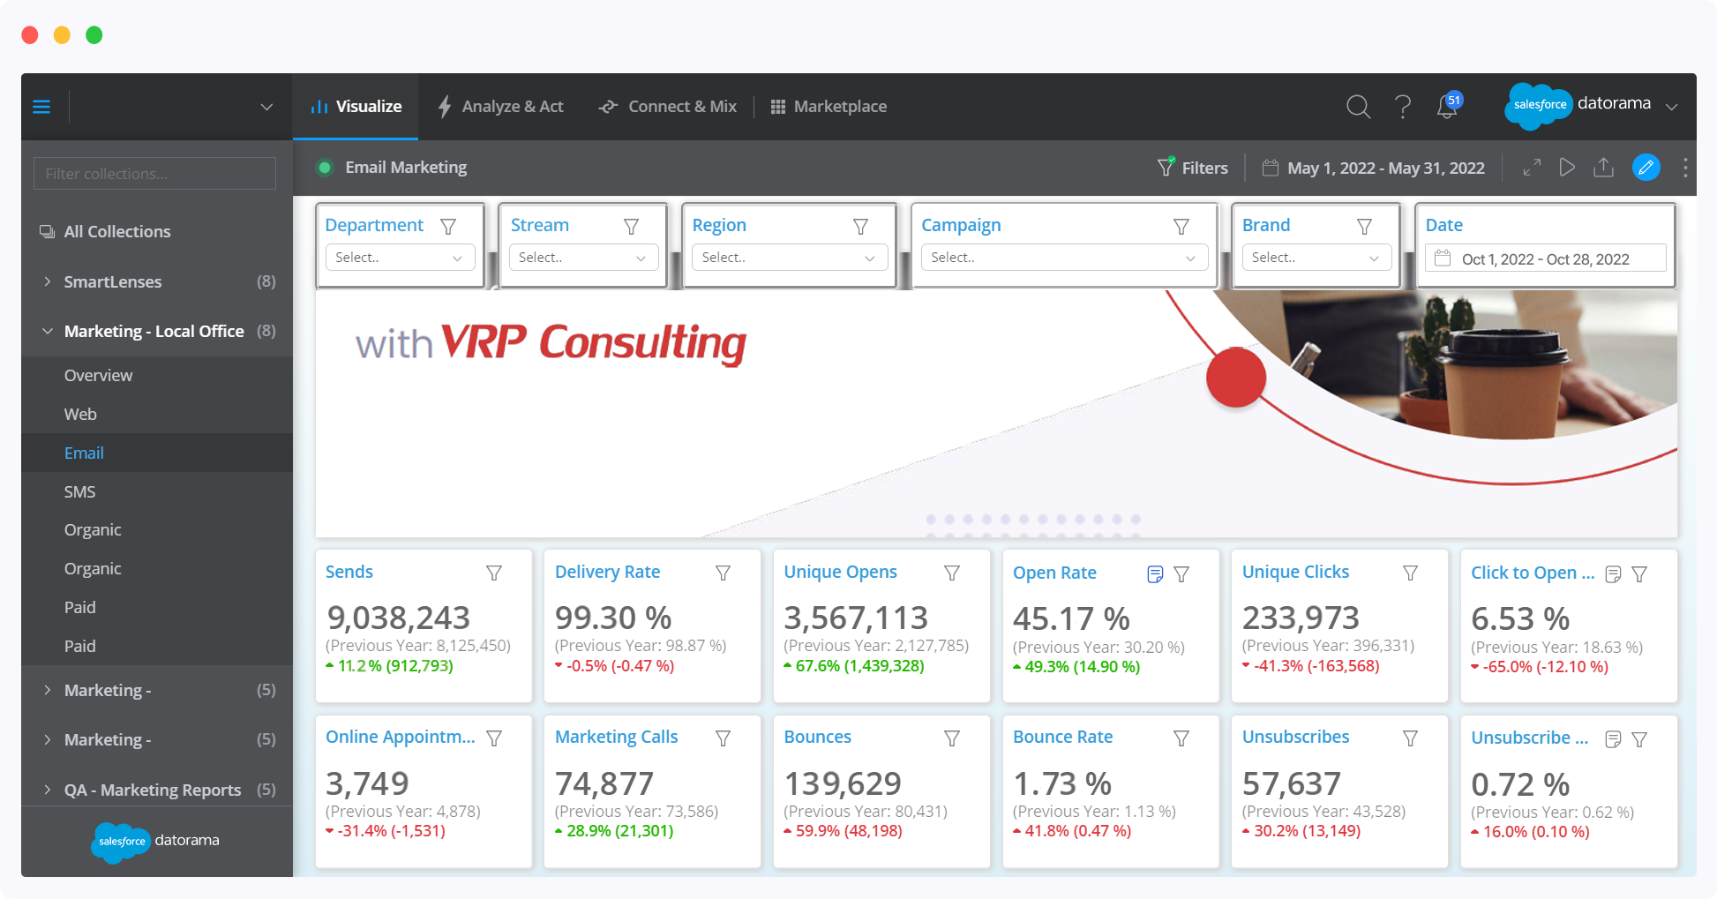Viewport: 1717px width, 899px height.
Task: Click the filter icon on Marketing Calls card
Action: pyautogui.click(x=723, y=738)
